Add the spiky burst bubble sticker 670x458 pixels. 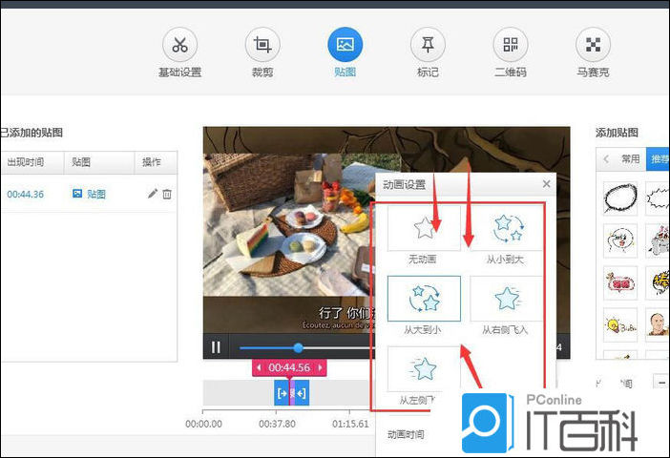(658, 198)
